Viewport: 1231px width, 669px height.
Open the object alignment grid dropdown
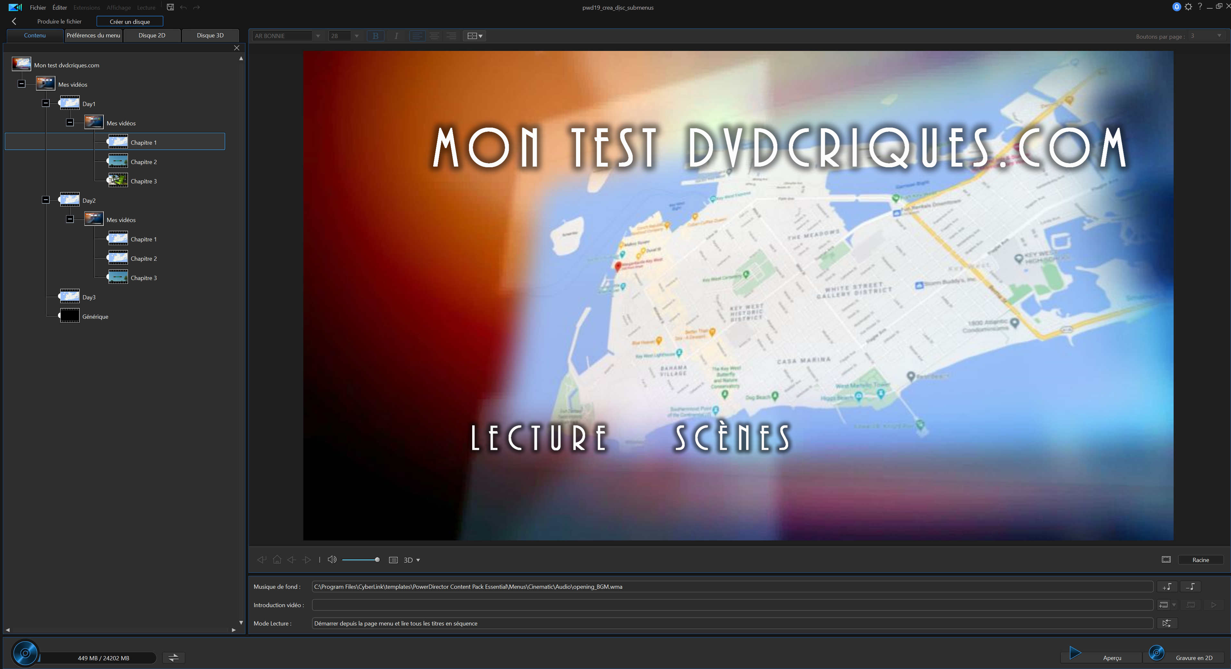click(474, 36)
